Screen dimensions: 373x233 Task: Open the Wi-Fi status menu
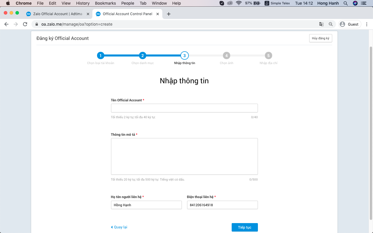coord(239,3)
